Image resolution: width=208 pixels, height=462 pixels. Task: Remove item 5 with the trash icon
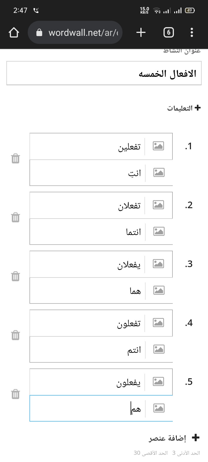click(x=15, y=394)
